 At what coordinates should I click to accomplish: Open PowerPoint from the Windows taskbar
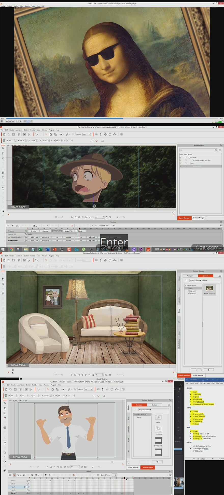point(54,249)
